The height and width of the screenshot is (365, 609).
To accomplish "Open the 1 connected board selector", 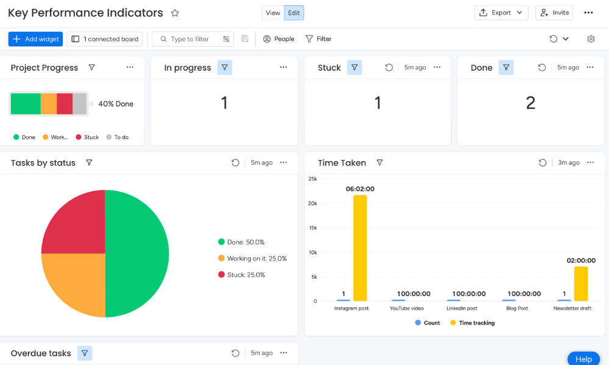I will coord(105,39).
